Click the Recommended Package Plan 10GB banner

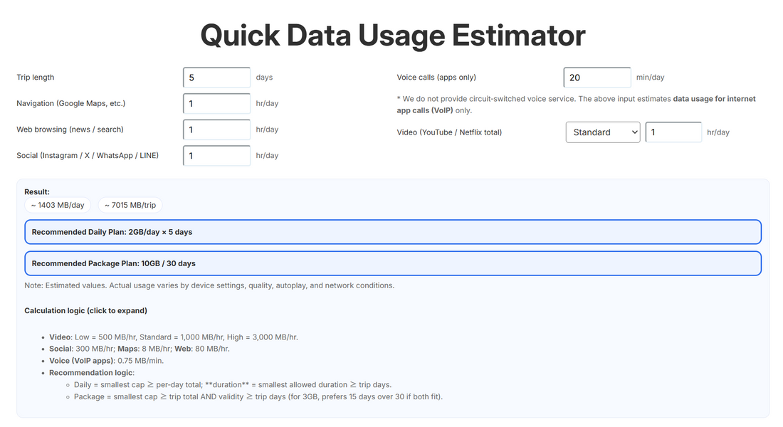(391, 263)
